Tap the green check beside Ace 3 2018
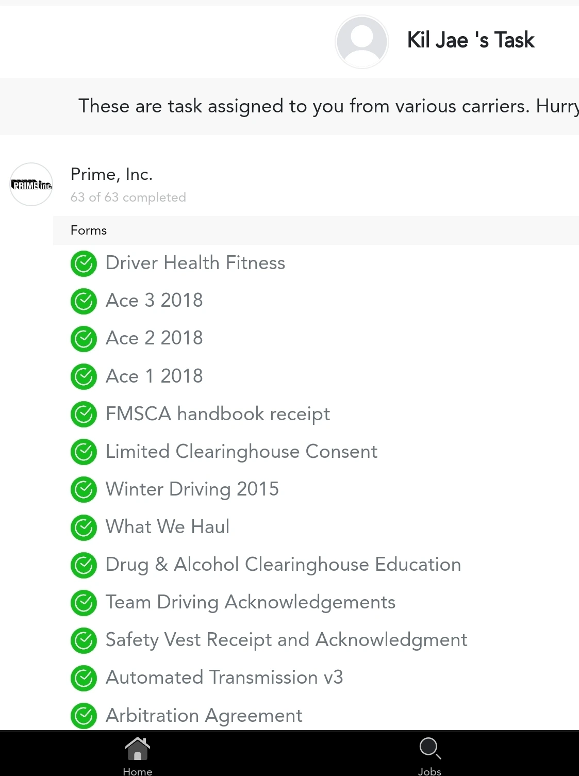This screenshot has width=579, height=776. pyautogui.click(x=84, y=302)
